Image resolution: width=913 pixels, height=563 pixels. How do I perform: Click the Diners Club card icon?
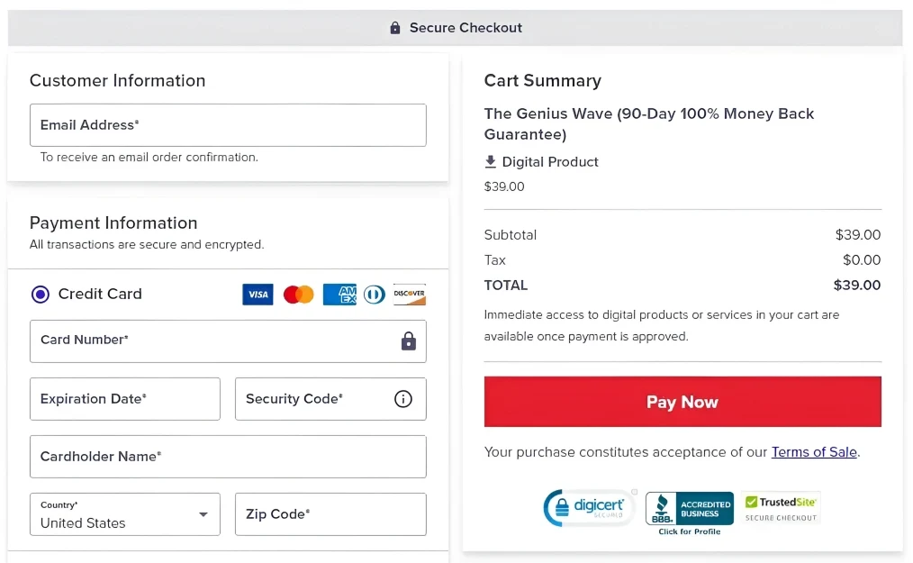[x=374, y=295]
